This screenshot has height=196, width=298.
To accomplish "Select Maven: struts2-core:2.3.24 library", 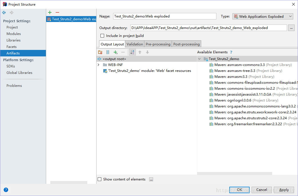I will coord(253,118).
